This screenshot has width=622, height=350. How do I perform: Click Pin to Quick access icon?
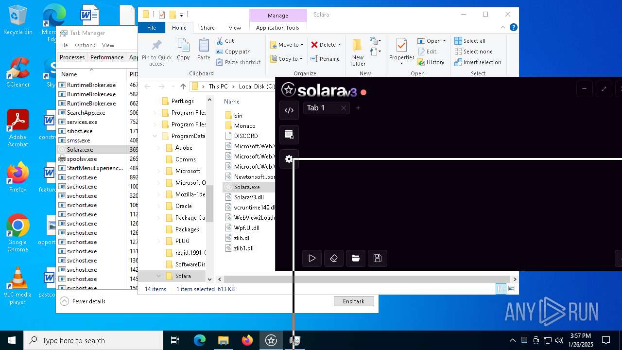(x=156, y=52)
